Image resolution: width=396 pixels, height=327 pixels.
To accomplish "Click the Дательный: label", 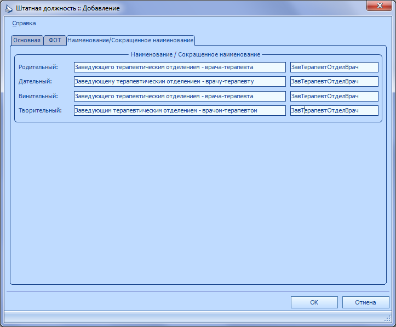I will click(x=35, y=81).
